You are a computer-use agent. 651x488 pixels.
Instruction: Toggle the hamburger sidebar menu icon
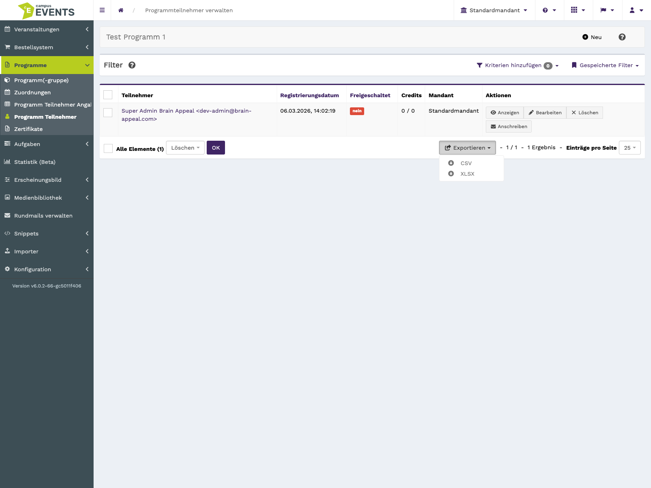click(x=102, y=10)
